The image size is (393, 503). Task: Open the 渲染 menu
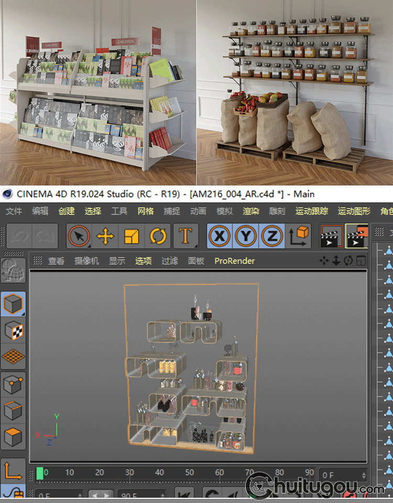tap(251, 211)
